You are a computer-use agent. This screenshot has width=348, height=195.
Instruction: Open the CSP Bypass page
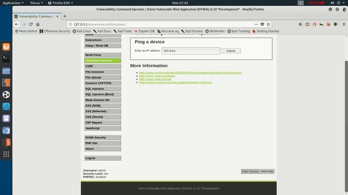coord(103,122)
